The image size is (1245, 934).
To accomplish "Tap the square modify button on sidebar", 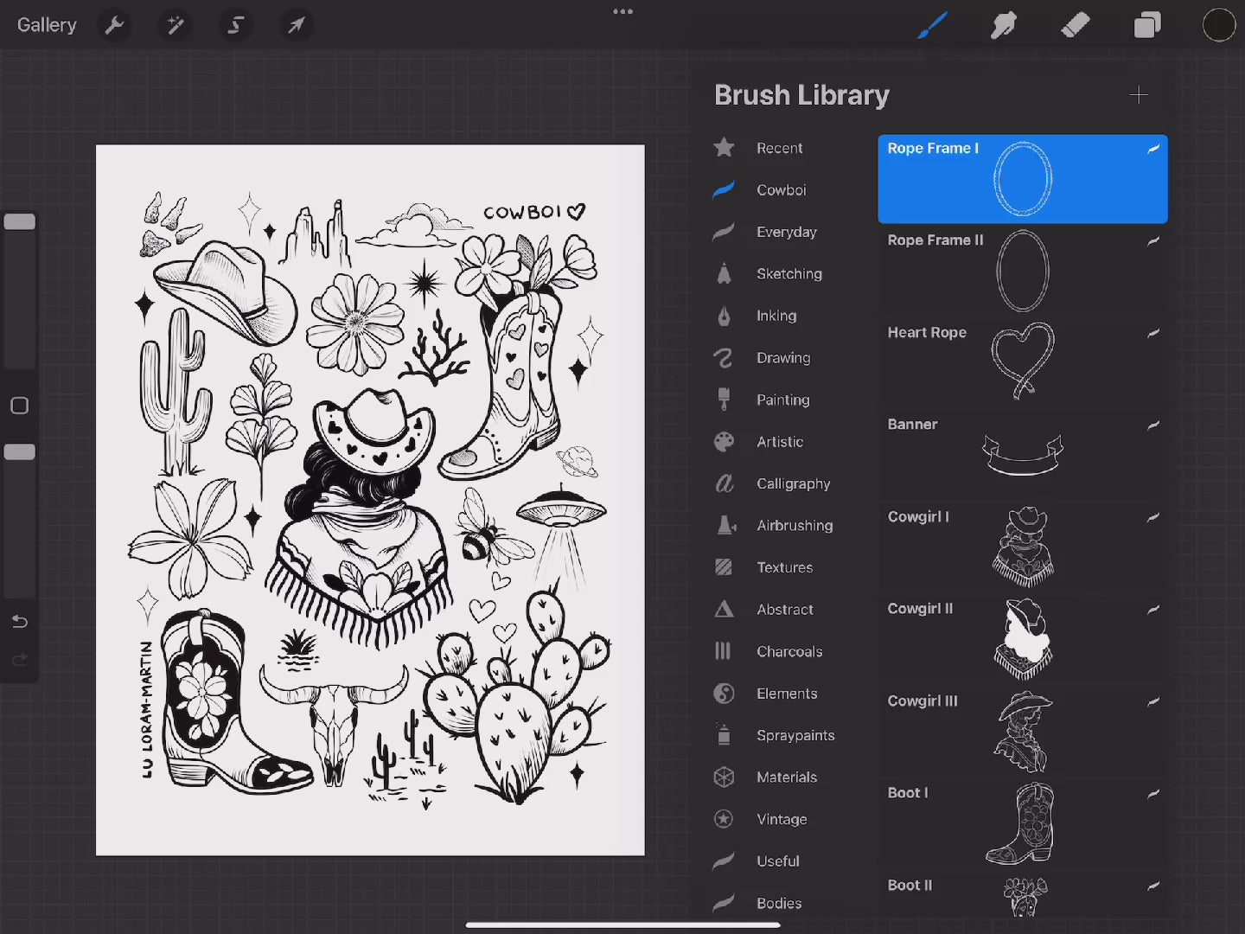I will click(x=19, y=406).
